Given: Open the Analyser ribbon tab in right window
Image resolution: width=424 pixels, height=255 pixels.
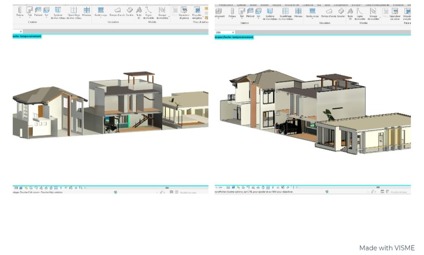Looking at the screenshot, I should (x=277, y=5).
